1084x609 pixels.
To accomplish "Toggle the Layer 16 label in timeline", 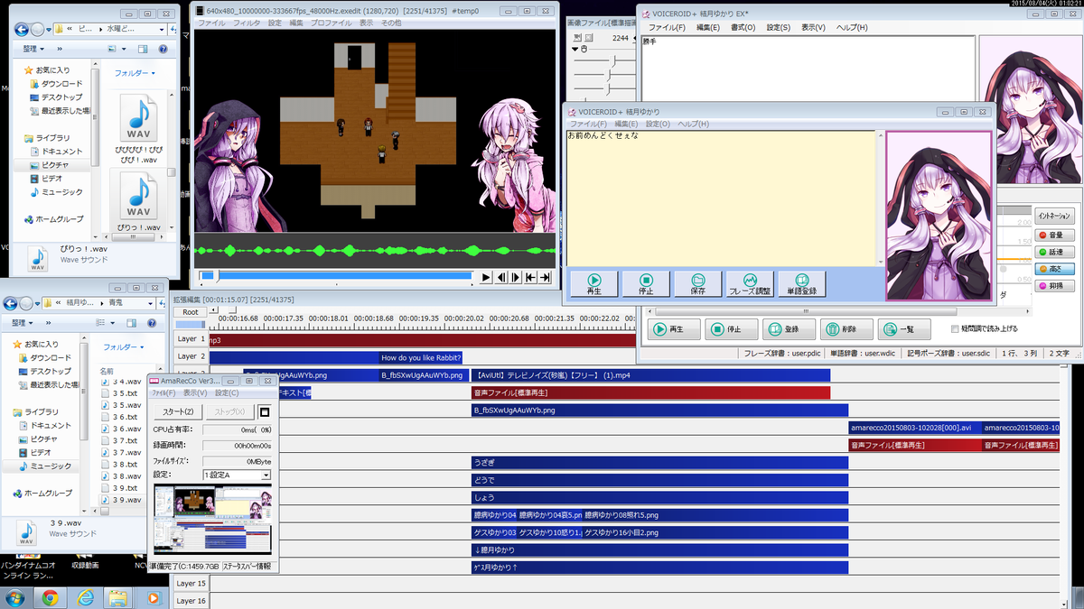I will point(191,601).
